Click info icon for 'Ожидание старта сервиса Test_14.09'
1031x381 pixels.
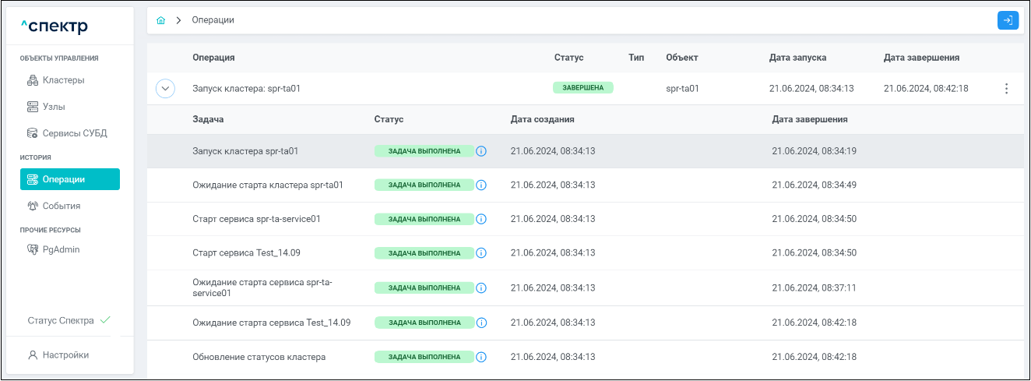[x=481, y=323]
